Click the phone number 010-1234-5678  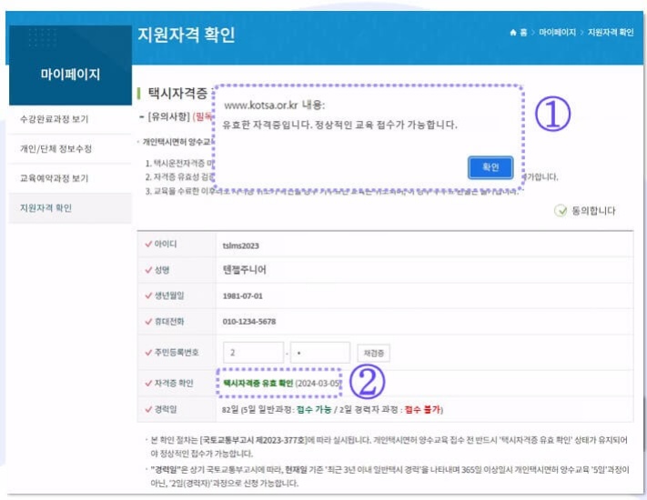click(x=248, y=322)
